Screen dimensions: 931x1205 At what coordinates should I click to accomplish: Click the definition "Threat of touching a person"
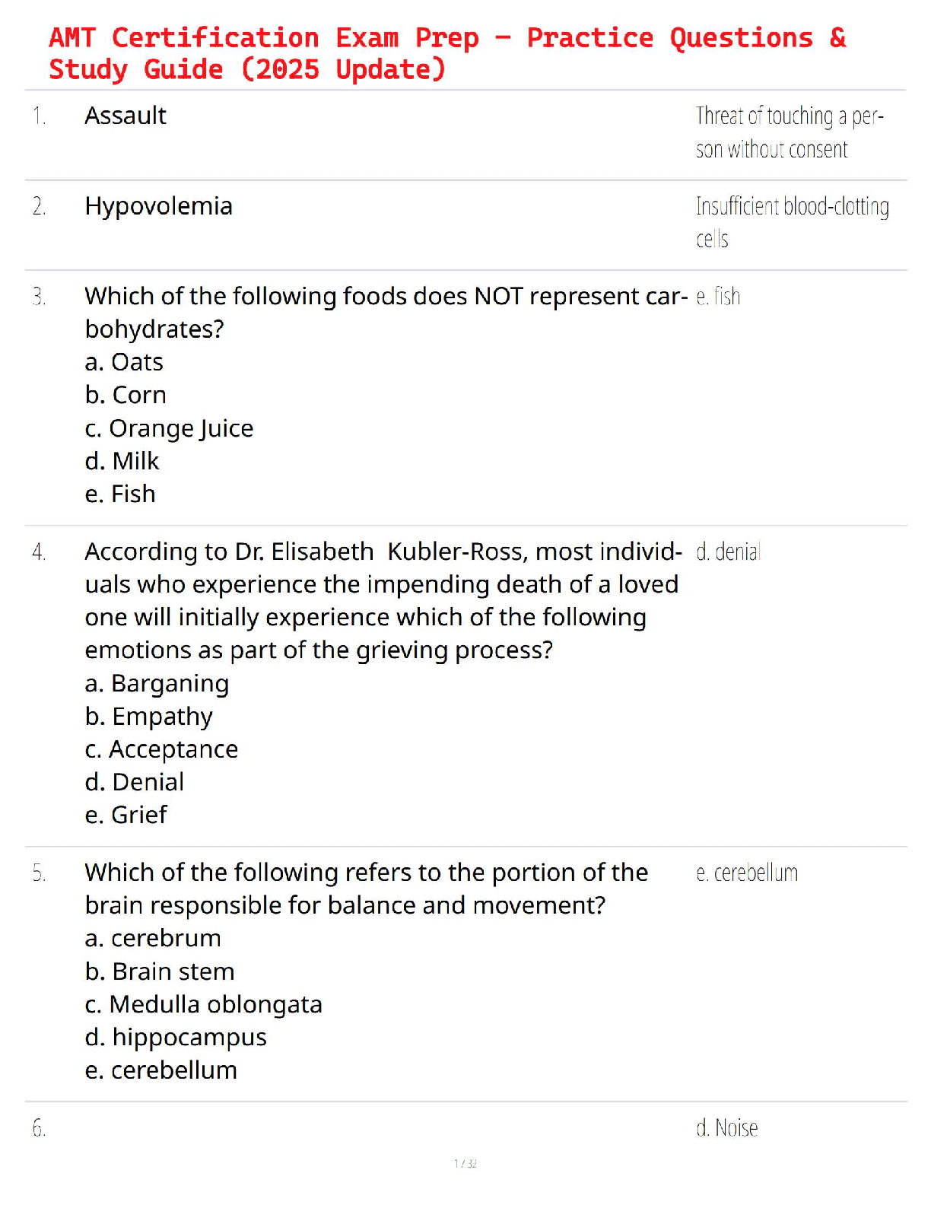[789, 132]
